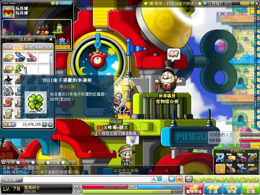Viewport: 260px width, 195px height.
Task: Minimize the mini map with green button
Action: (53, 3)
